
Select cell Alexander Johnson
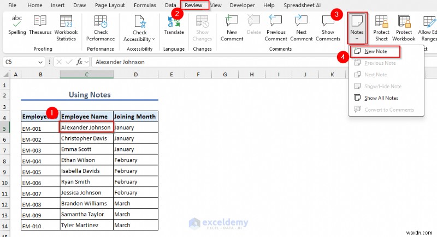(x=87, y=127)
